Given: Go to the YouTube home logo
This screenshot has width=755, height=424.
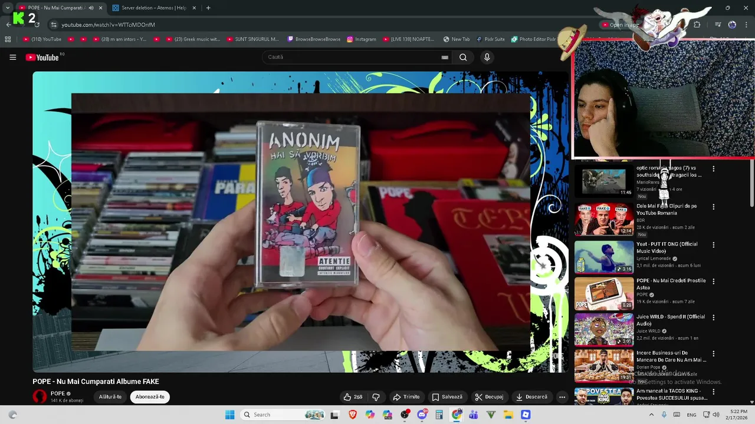Looking at the screenshot, I should [x=42, y=57].
